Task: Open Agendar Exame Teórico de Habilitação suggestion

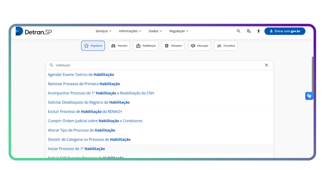Action: (81, 75)
